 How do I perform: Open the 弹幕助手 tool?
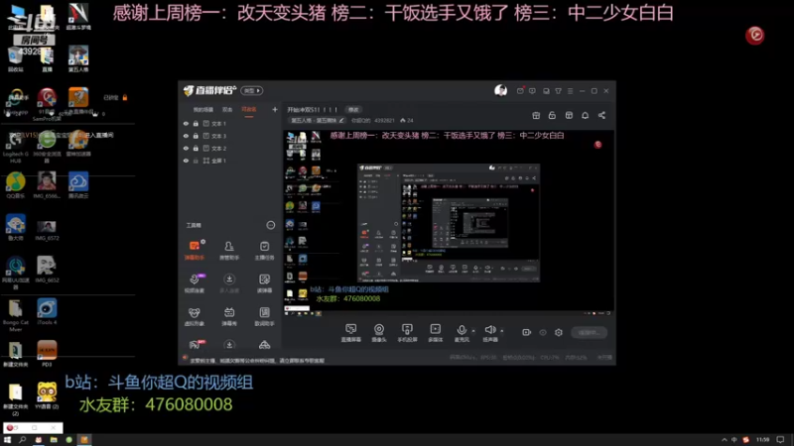tap(195, 251)
